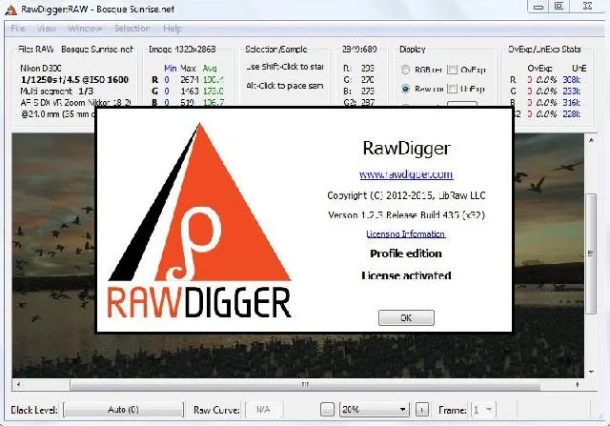Image resolution: width=610 pixels, height=426 pixels.
Task: Click the vertical scrollbar thumb
Action: click(591, 254)
